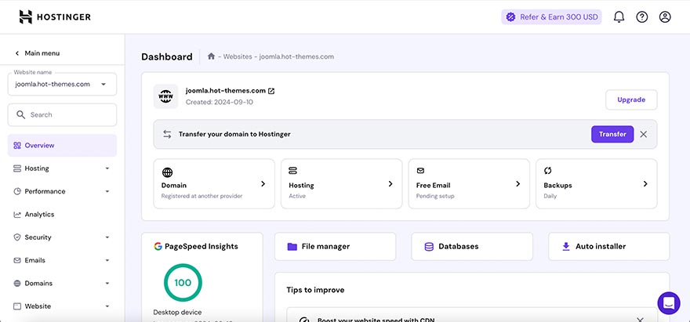Open Databases
The width and height of the screenshot is (690, 322).
coord(472,246)
